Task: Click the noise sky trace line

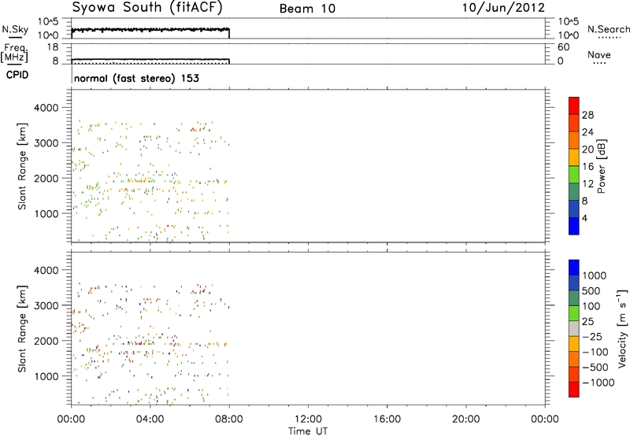Action: [x=150, y=30]
